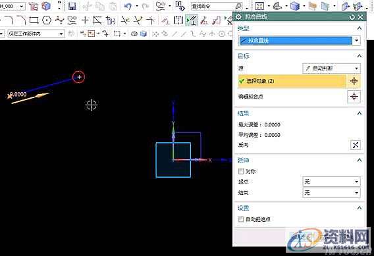Screen dimensions: 374x256
Task: Click the settings gear in dialog title
Action: 238,17
